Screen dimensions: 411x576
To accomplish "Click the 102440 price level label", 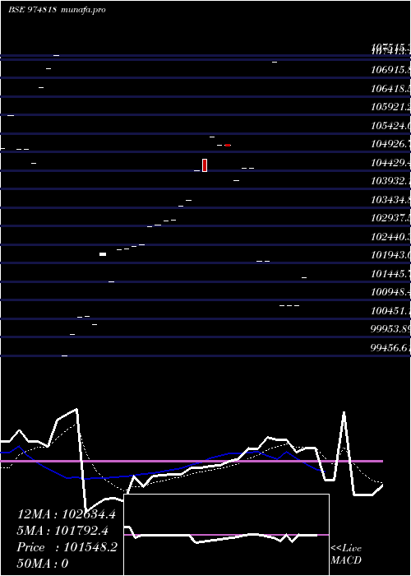I will click(x=390, y=237).
